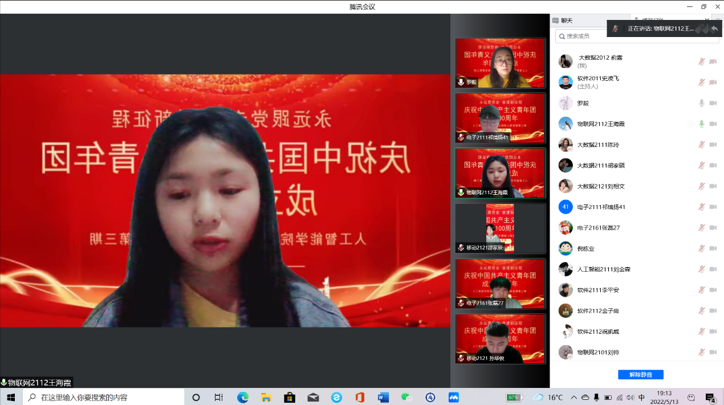Toggle camera for 大数据2012 俞露
This screenshot has height=405, width=724.
pos(713,62)
